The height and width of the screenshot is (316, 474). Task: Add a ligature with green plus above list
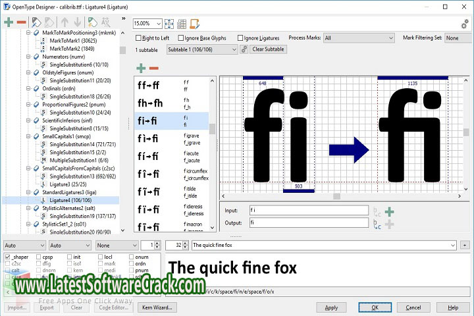coord(141,68)
